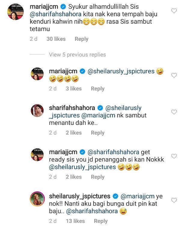
Task: Tap mariajjcm's avatar on 'get ready' reply
Action: (x=38, y=156)
